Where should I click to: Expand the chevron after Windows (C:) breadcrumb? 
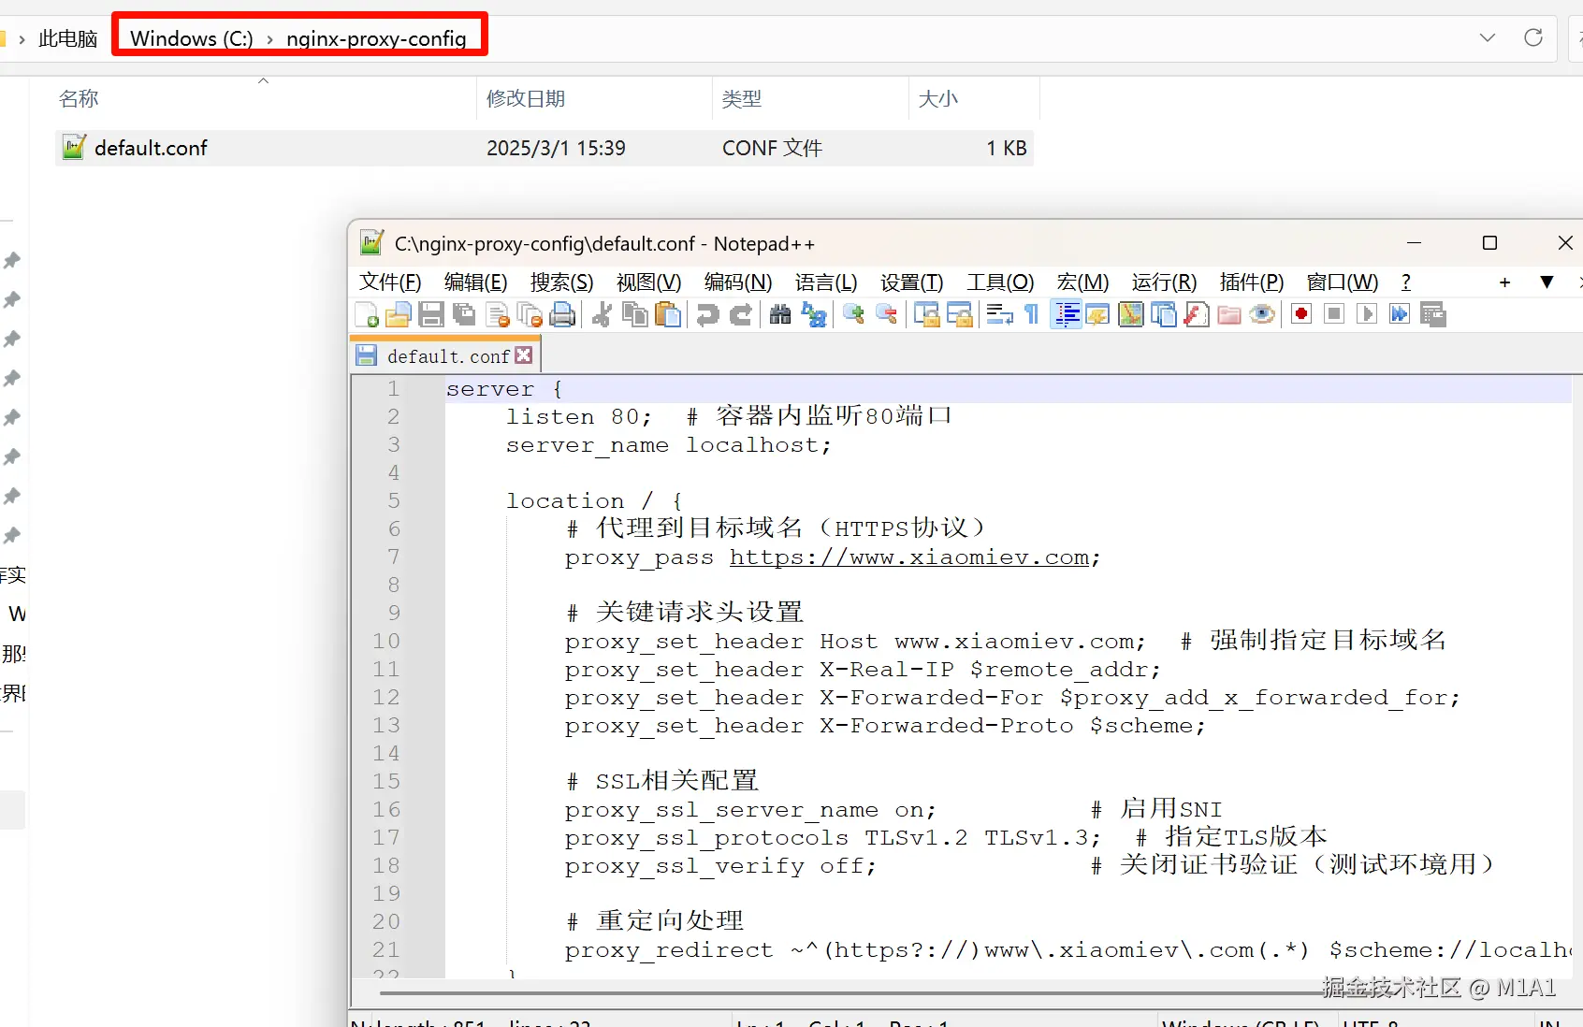point(269,39)
